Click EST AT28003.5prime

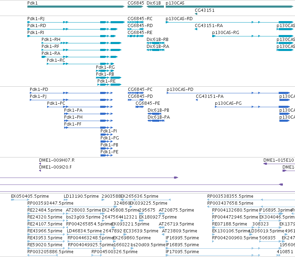84,210
